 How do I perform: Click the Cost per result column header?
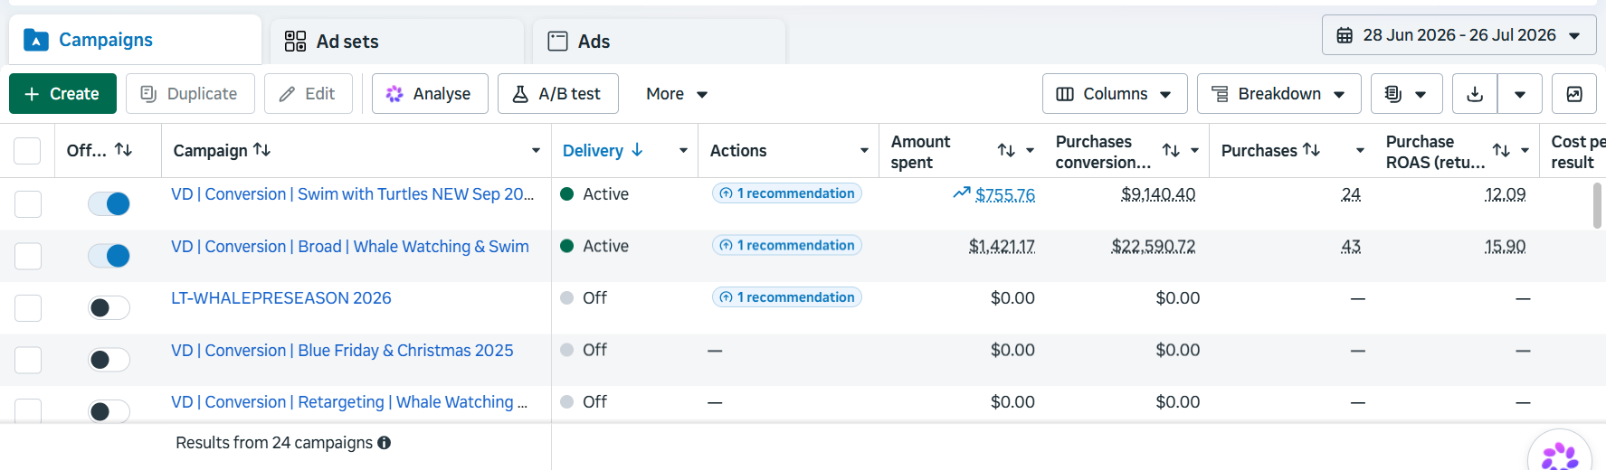click(1578, 152)
